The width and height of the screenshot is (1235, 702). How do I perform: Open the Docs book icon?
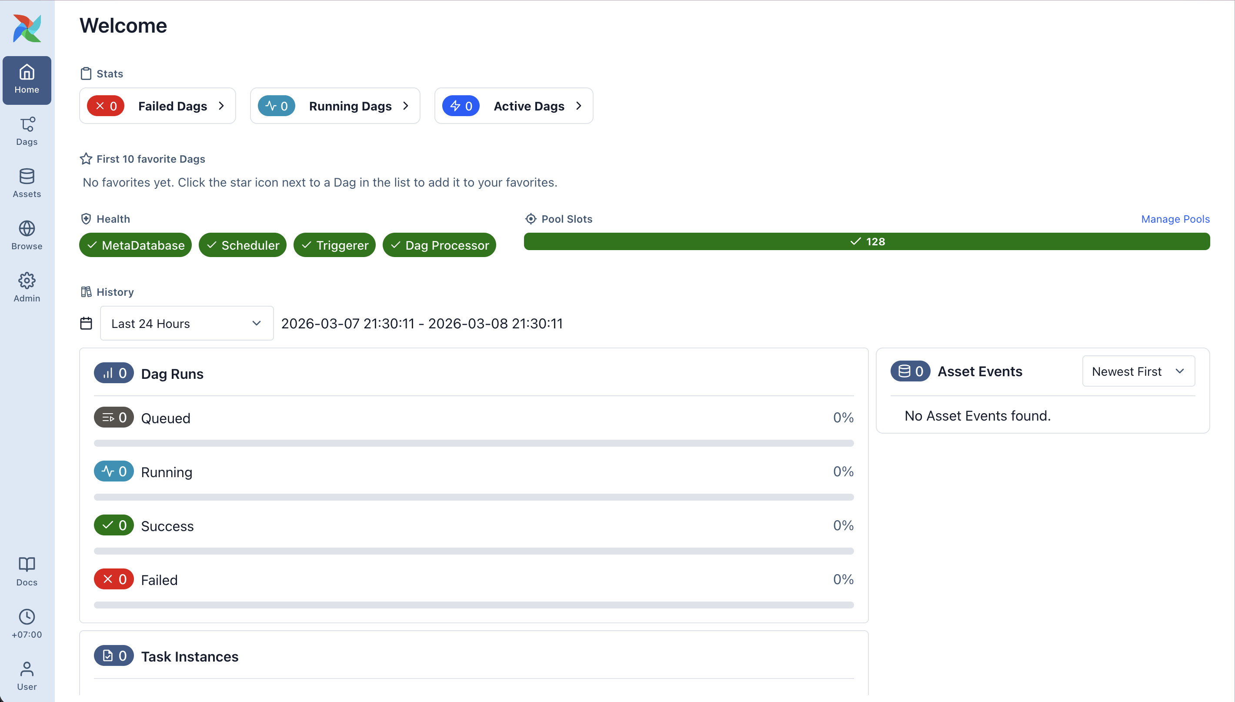[x=27, y=572]
